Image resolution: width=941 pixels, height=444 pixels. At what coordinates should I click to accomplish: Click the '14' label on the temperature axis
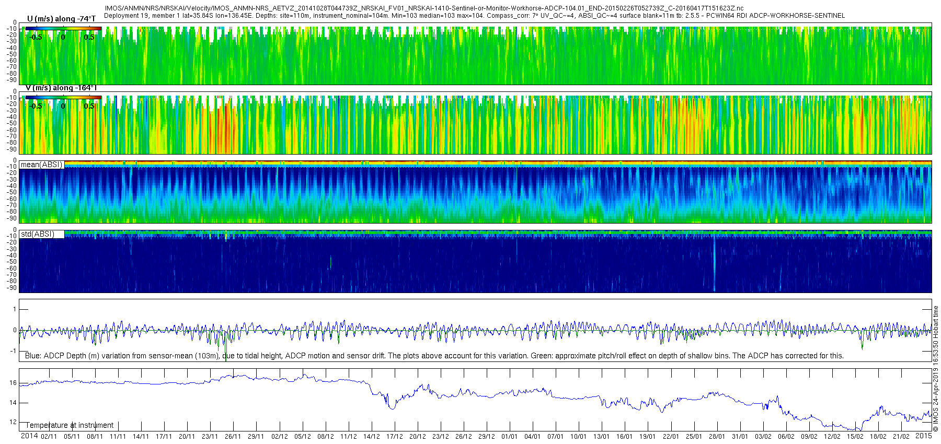click(13, 403)
